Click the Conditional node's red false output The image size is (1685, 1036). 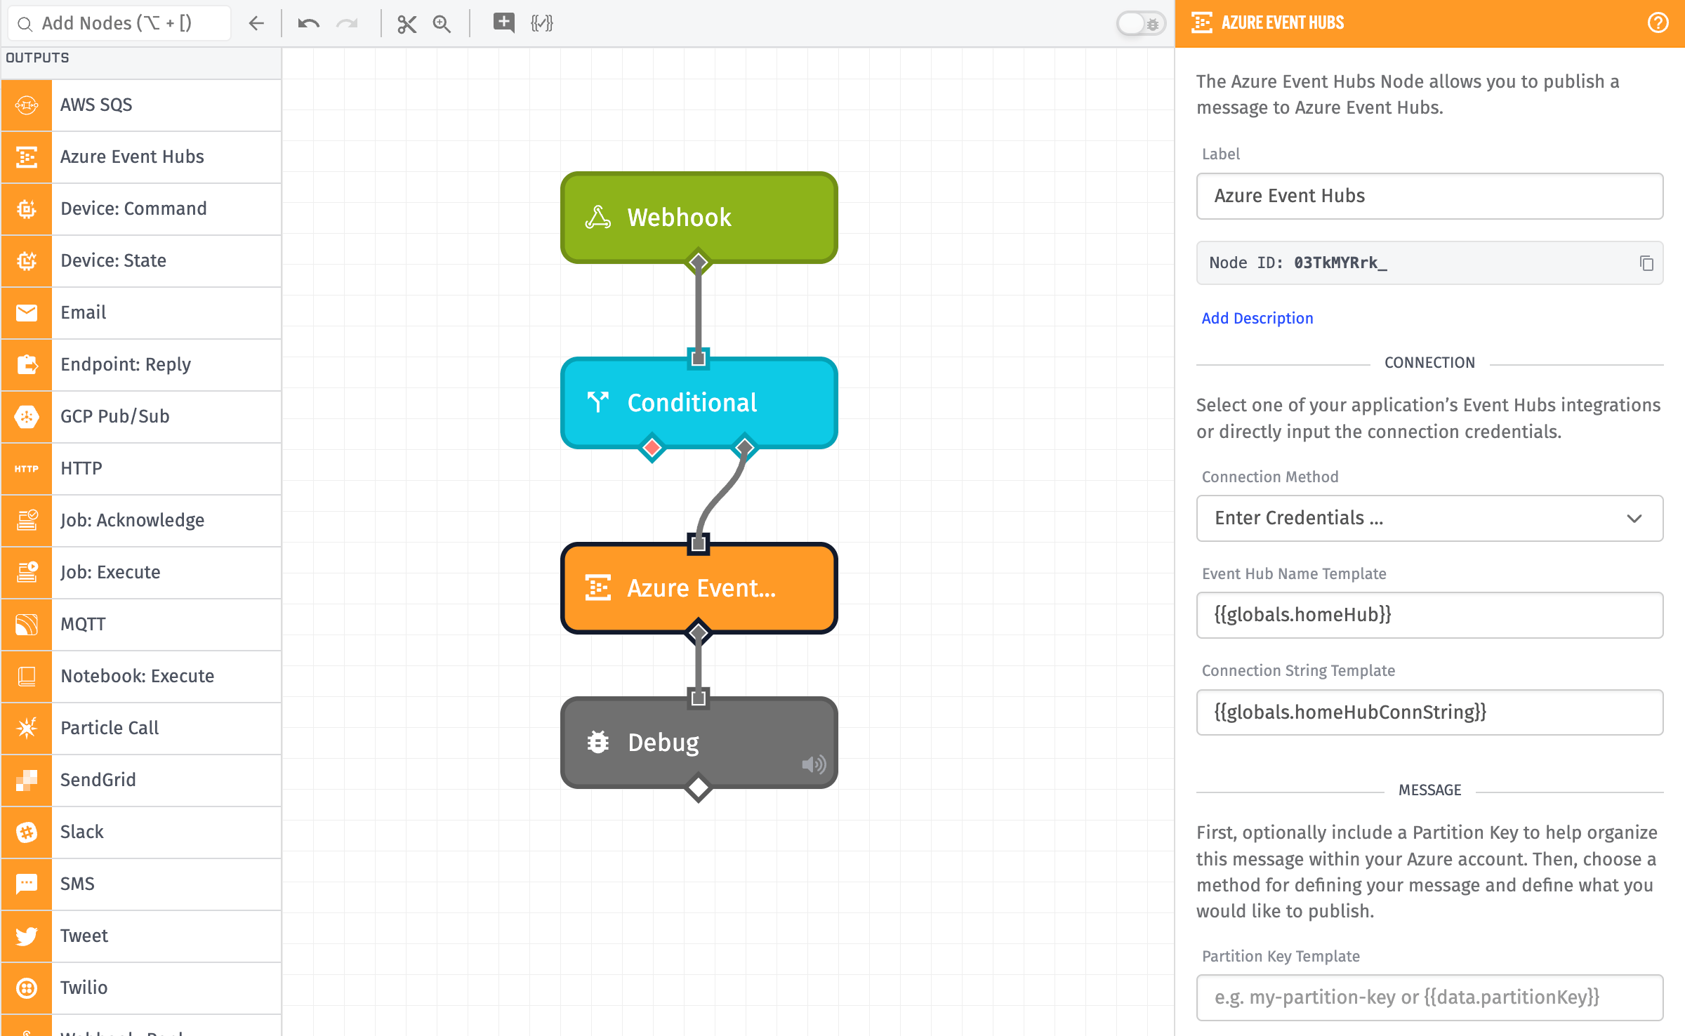(x=652, y=448)
